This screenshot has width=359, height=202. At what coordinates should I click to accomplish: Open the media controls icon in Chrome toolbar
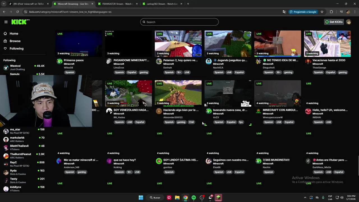(x=341, y=12)
